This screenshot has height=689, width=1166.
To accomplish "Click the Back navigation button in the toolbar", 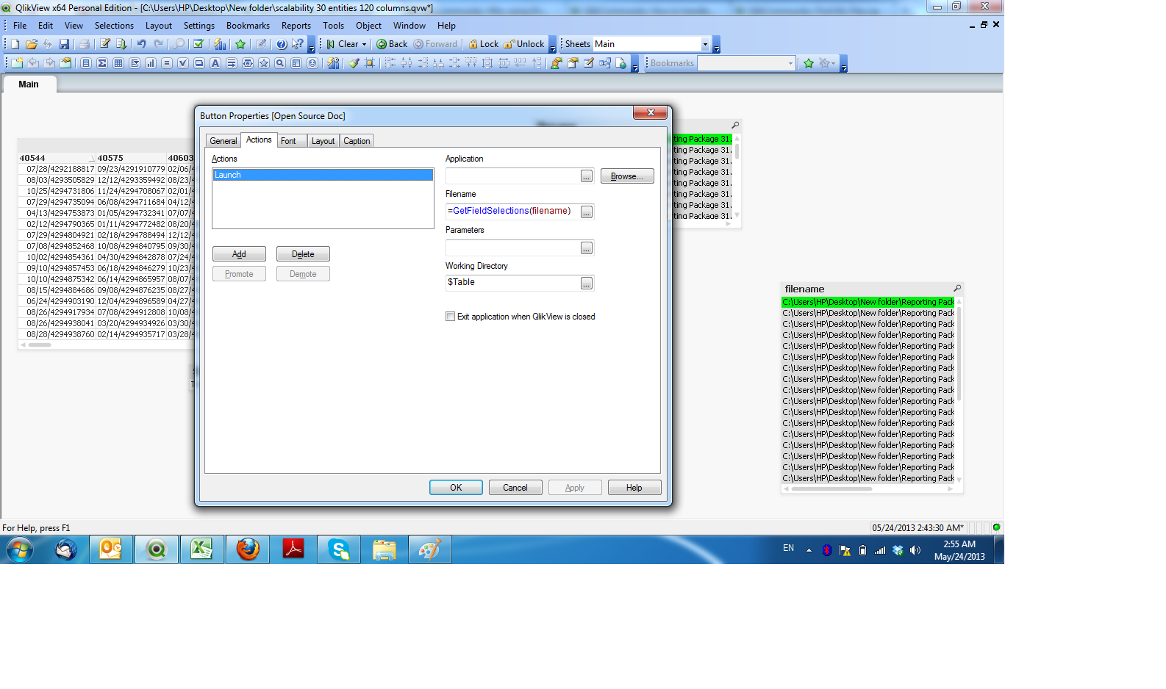I will pyautogui.click(x=392, y=44).
